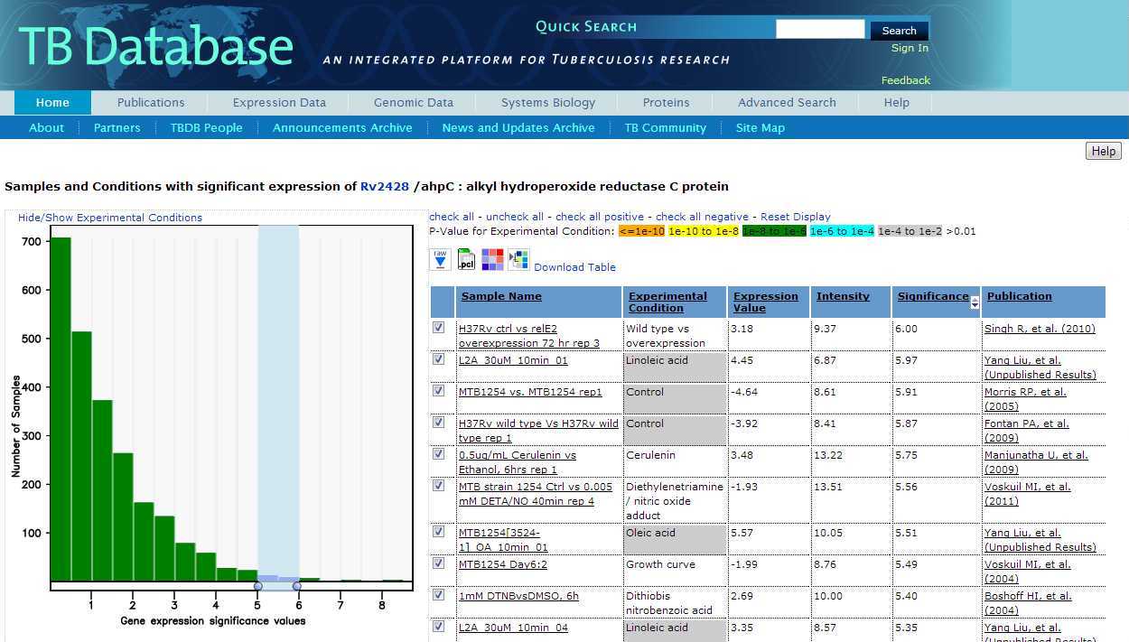
Task: Uncheck the L2A_30uM_10min_01 row checkbox
Action: [x=438, y=359]
